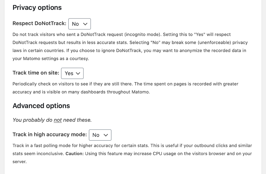Image resolution: width=266 pixels, height=174 pixels.
Task: Click the Privacy options heading
Action: pyautogui.click(x=37, y=8)
